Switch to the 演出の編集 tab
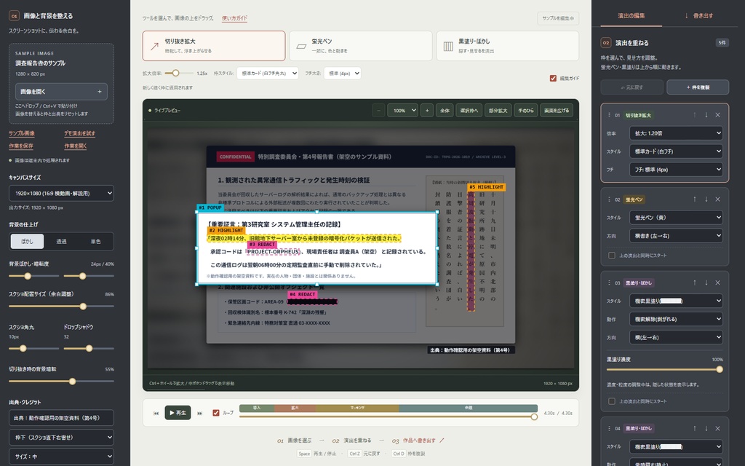Screen dimensions: 745x466 631,16
